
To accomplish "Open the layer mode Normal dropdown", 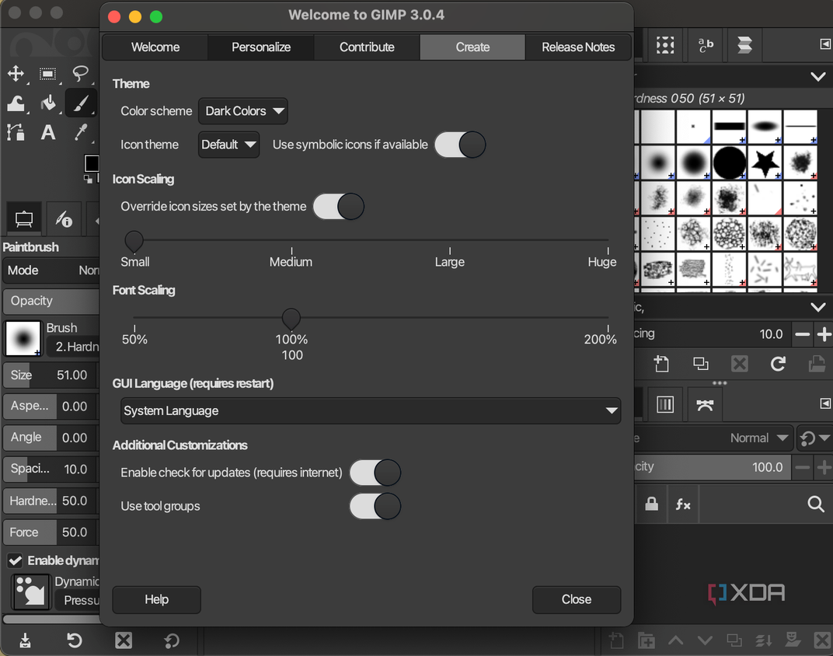I will [x=758, y=438].
